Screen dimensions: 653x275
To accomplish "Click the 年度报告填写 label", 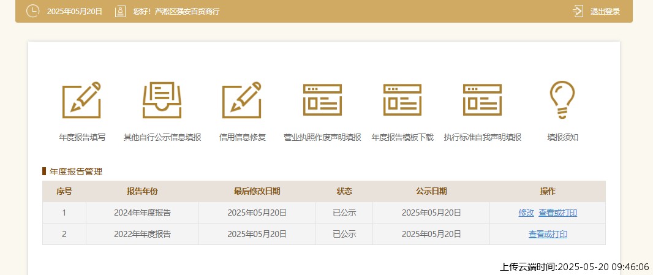I will click(82, 137).
